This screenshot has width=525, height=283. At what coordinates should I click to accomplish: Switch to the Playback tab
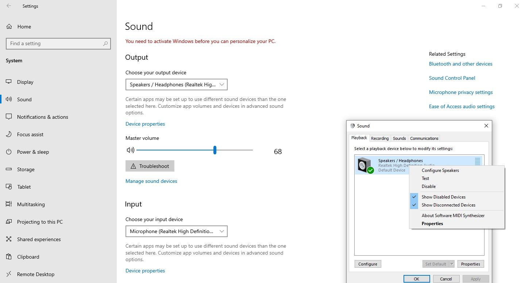pyautogui.click(x=359, y=138)
